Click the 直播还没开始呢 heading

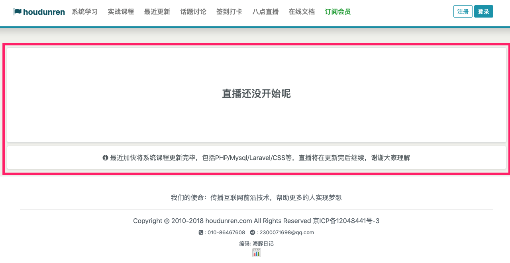tap(257, 94)
